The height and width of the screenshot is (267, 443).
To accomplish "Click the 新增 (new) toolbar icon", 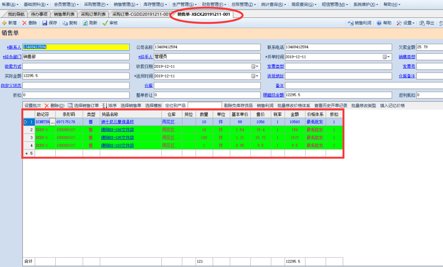I will tap(4, 23).
